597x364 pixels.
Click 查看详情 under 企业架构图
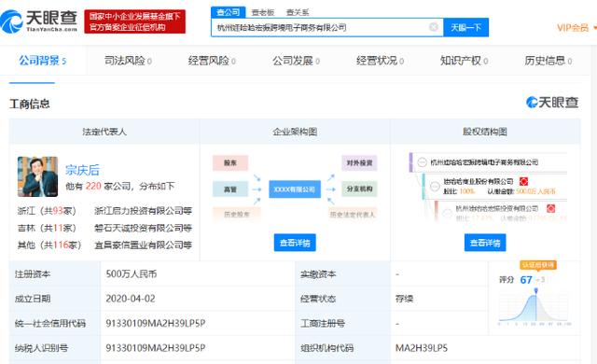(295, 243)
